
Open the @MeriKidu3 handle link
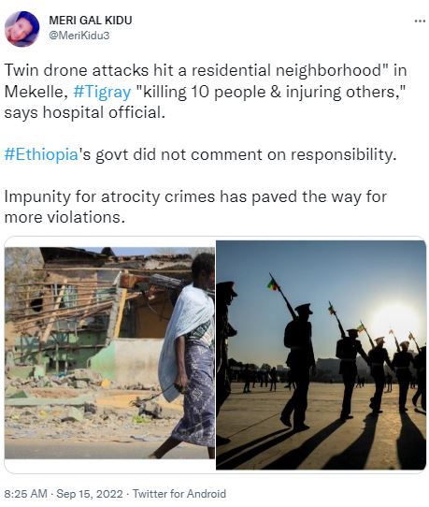tap(79, 36)
